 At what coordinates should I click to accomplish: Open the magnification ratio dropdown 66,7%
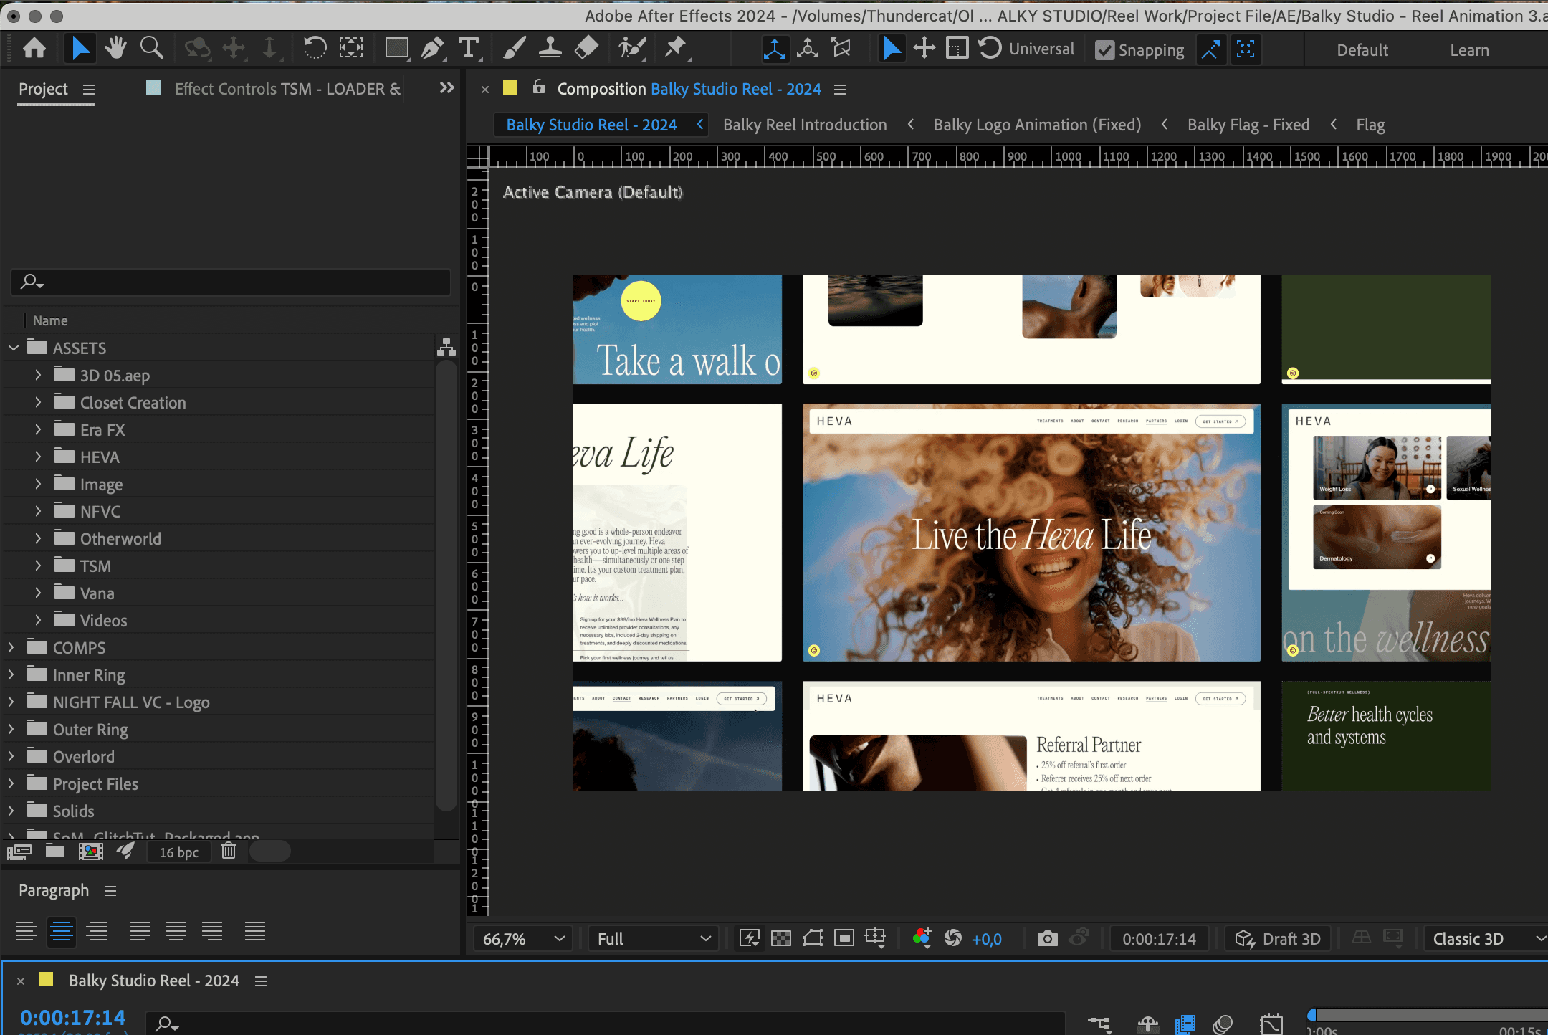pos(522,939)
